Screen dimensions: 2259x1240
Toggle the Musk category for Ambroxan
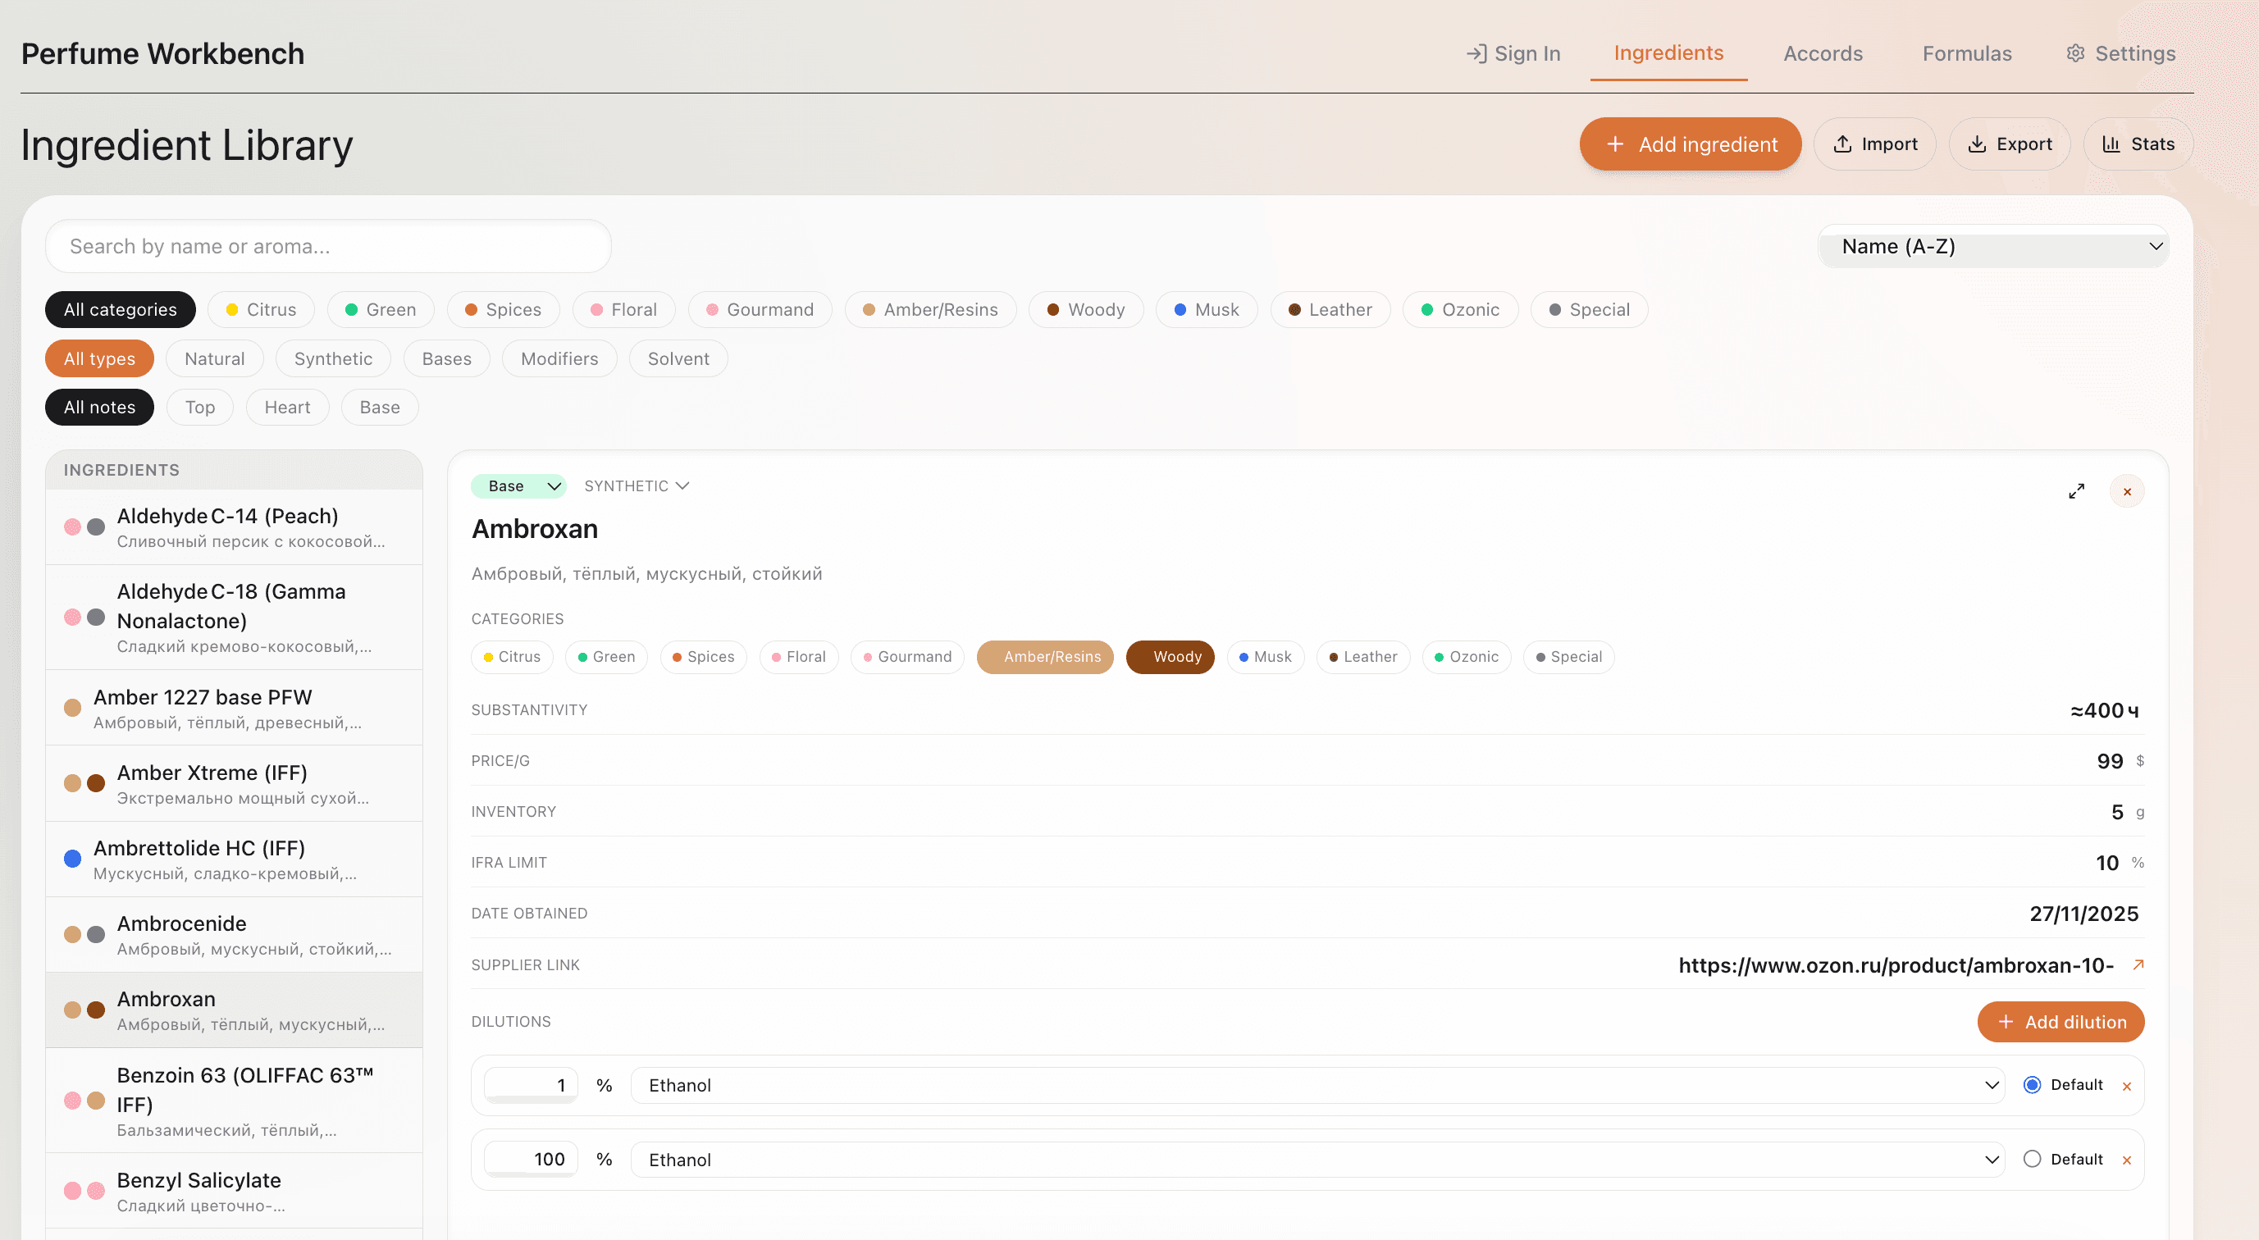click(x=1266, y=657)
